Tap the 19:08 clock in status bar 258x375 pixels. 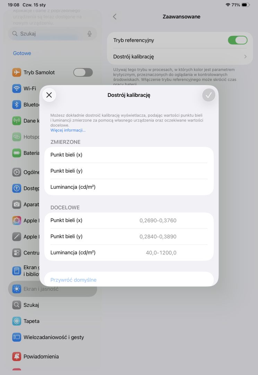coord(14,5)
